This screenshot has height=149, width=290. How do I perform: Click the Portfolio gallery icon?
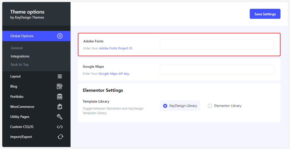[60, 96]
